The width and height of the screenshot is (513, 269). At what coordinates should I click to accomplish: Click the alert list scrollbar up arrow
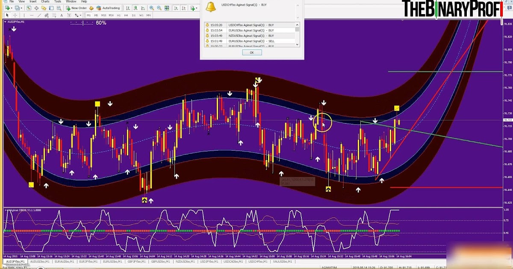298,25
